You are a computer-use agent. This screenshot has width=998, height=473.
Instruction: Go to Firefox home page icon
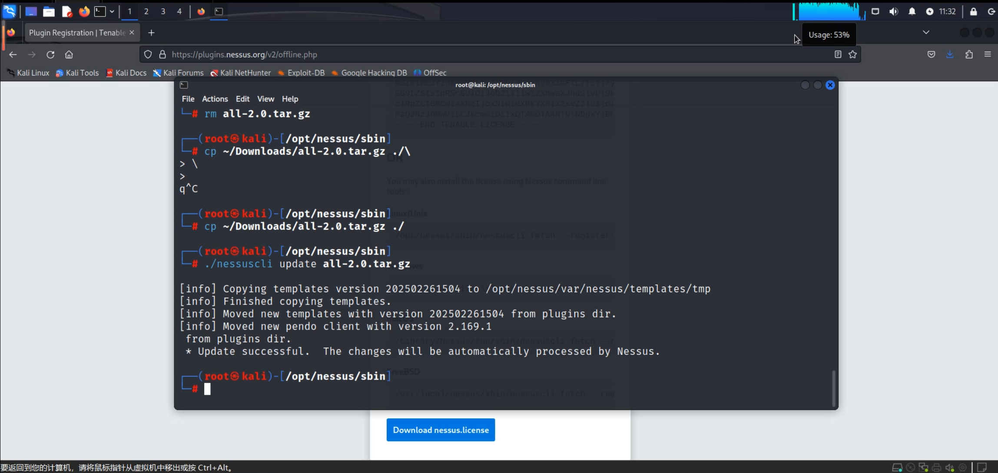[x=69, y=55]
